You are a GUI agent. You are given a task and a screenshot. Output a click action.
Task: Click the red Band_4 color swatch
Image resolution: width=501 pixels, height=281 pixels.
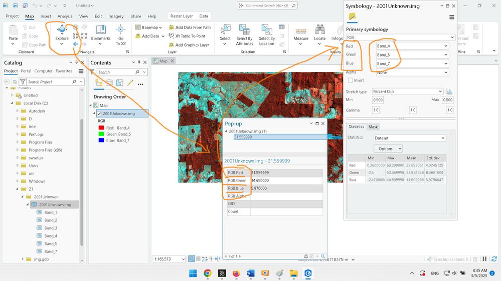(x=100, y=128)
